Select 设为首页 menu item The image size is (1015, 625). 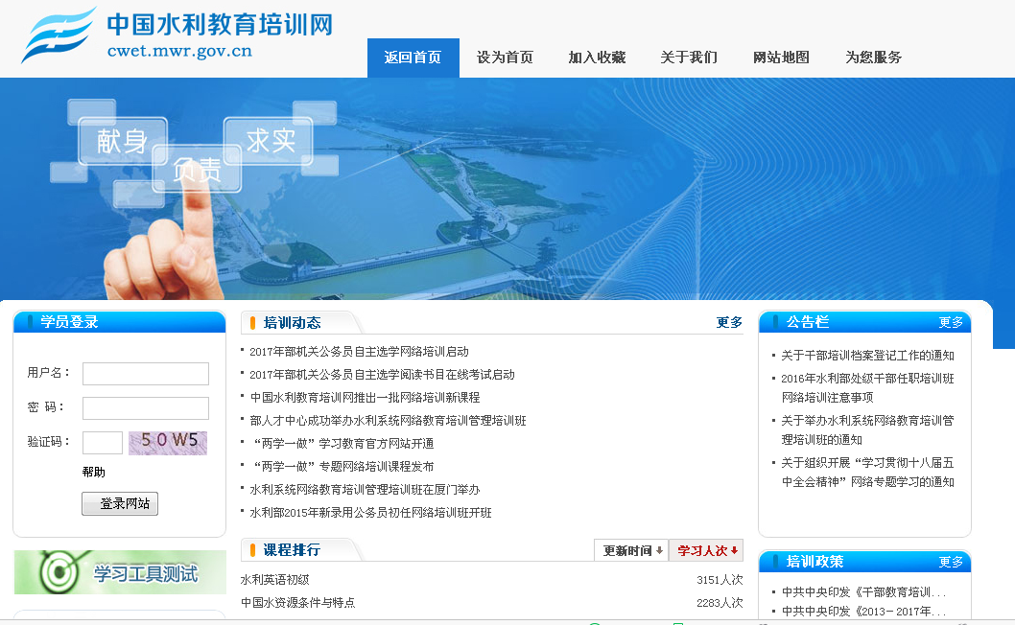click(505, 58)
